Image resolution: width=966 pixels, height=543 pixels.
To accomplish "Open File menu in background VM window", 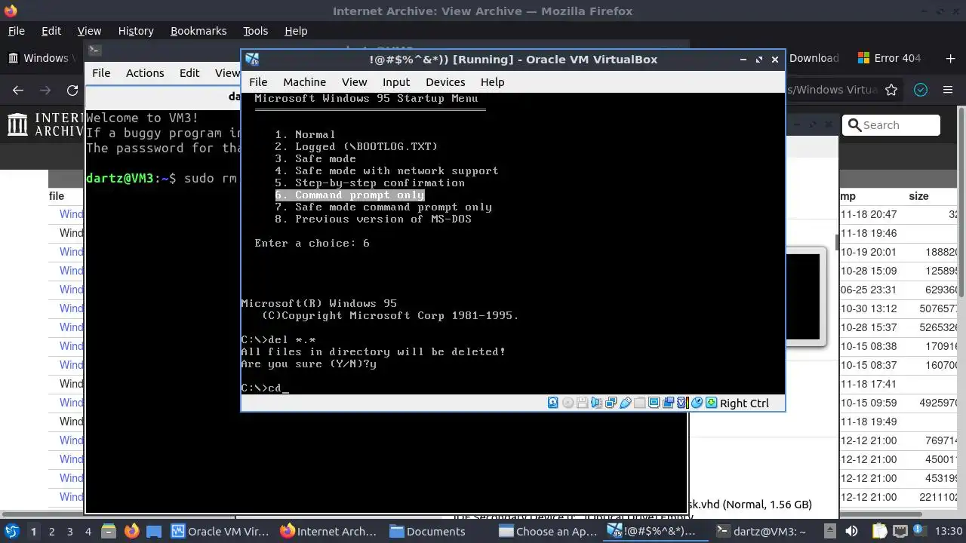I will click(101, 73).
